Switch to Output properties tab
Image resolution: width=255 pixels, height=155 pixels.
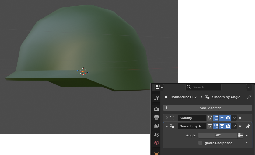point(156,118)
